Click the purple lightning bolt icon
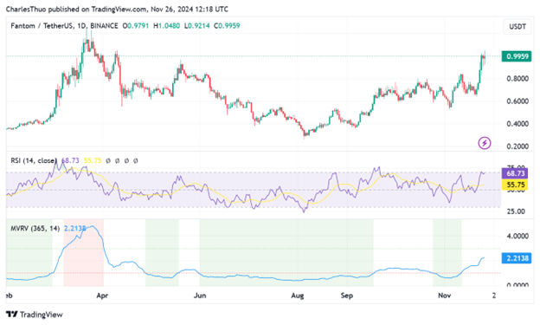This screenshot has height=325, width=540. 485,143
